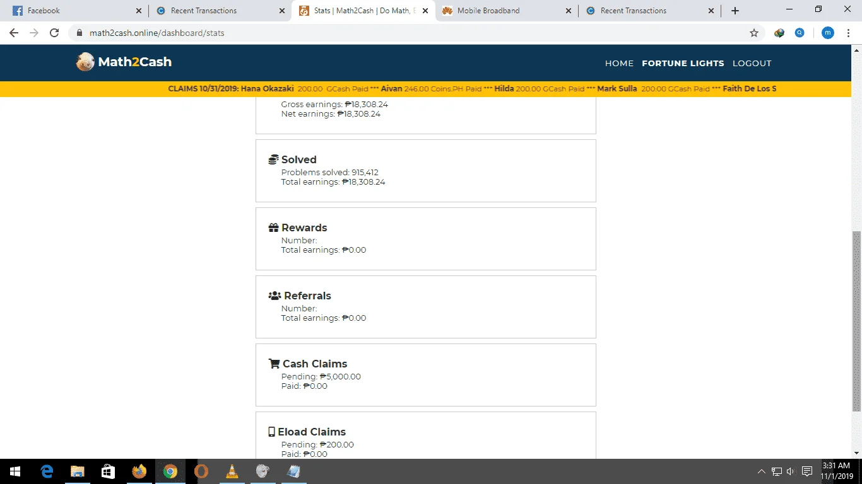Click the Solved heading
The height and width of the screenshot is (484, 862).
[299, 159]
